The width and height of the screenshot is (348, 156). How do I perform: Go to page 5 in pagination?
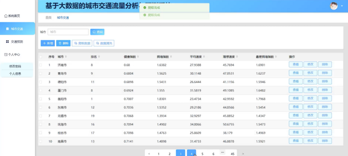(203, 153)
